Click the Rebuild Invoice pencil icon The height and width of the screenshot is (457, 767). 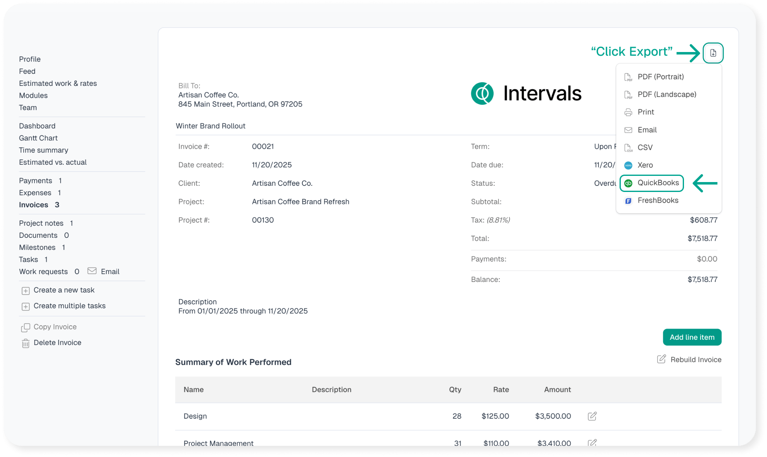[x=661, y=359]
